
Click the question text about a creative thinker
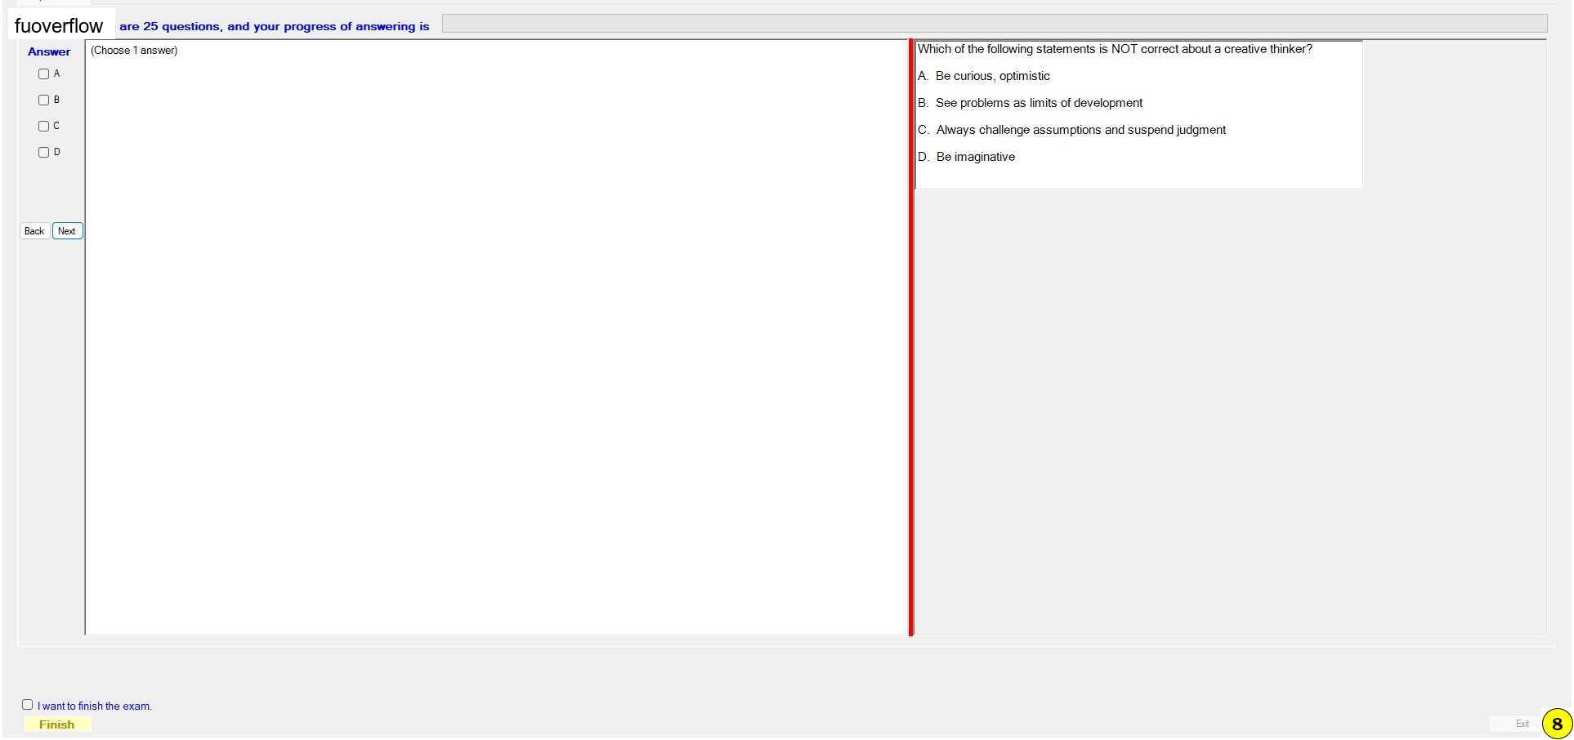[1115, 49]
